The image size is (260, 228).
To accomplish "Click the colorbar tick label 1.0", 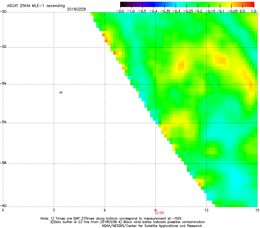I will point(254,11).
